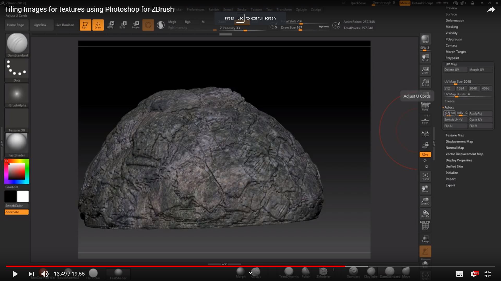This screenshot has width=501, height=281.
Task: Pick a color in the color picker square
Action: pos(17,171)
